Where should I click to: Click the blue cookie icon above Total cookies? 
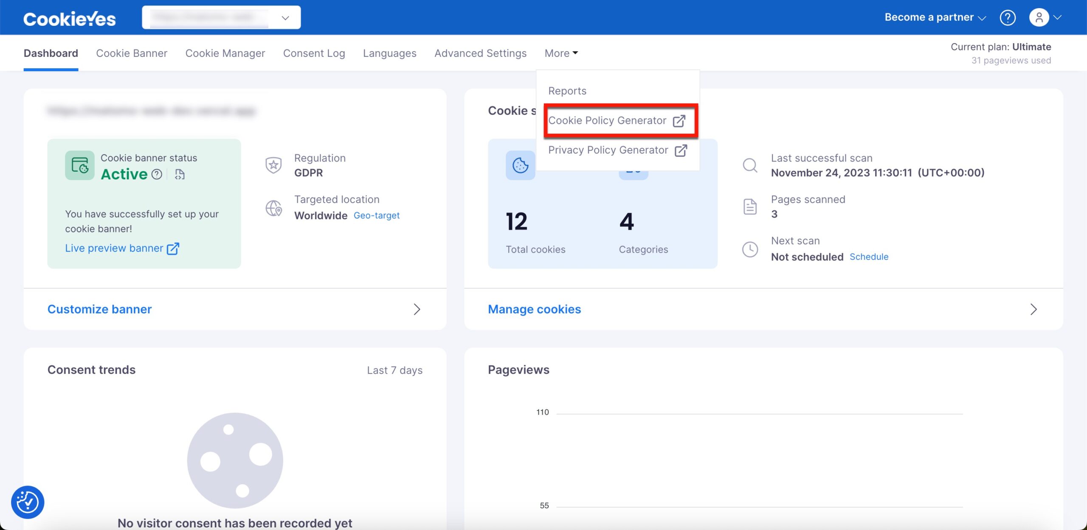click(x=520, y=165)
